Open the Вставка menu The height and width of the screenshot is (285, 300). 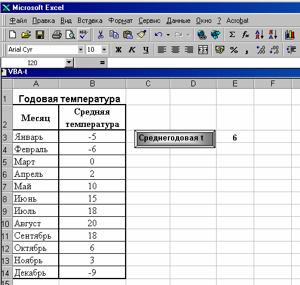click(x=90, y=21)
